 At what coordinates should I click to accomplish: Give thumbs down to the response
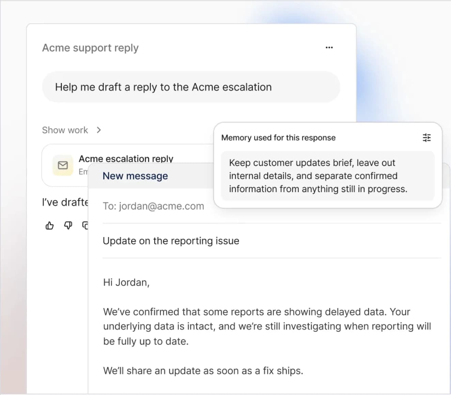tap(68, 225)
